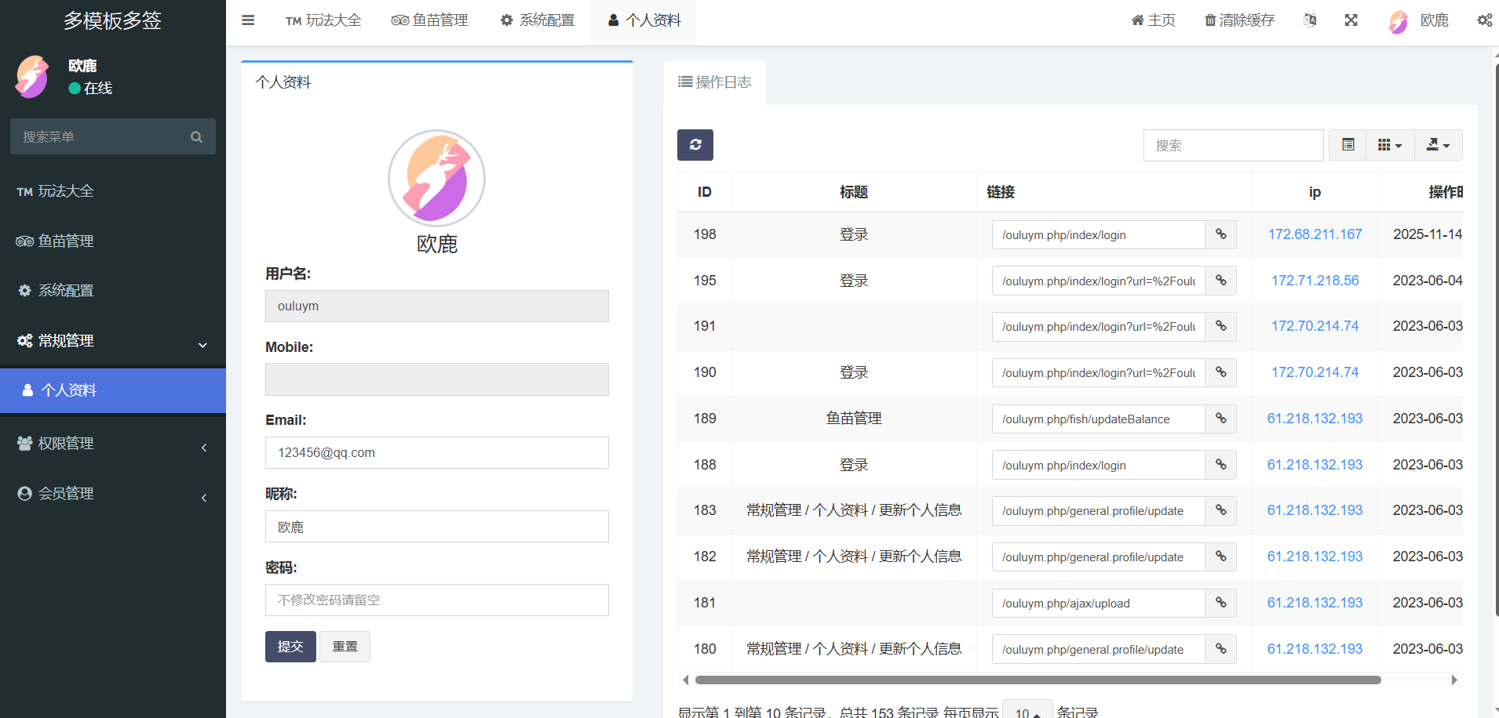Image resolution: width=1499 pixels, height=718 pixels.
Task: Open the export data dropdown
Action: pos(1438,145)
